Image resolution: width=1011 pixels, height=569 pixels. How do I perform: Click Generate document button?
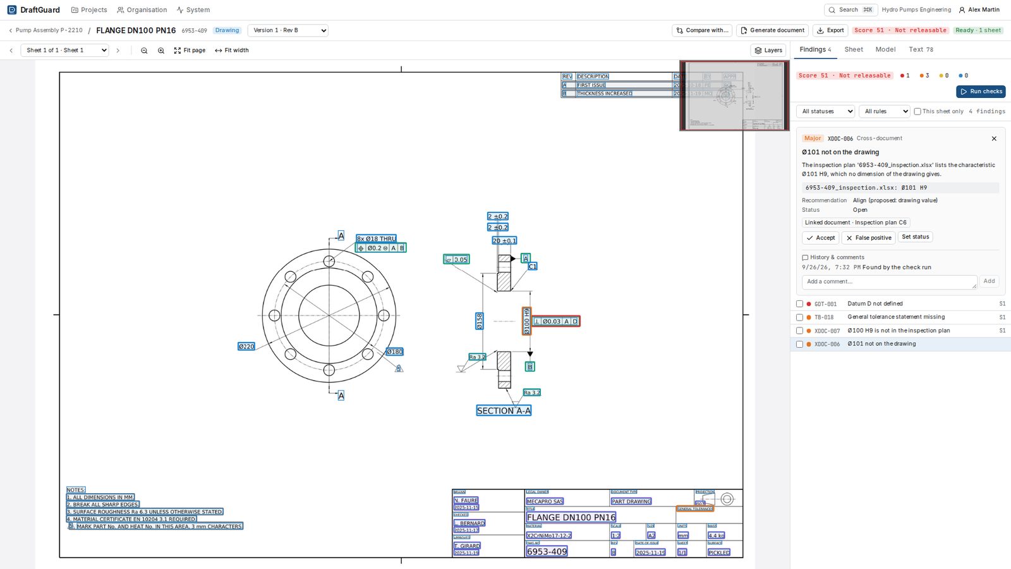point(773,30)
